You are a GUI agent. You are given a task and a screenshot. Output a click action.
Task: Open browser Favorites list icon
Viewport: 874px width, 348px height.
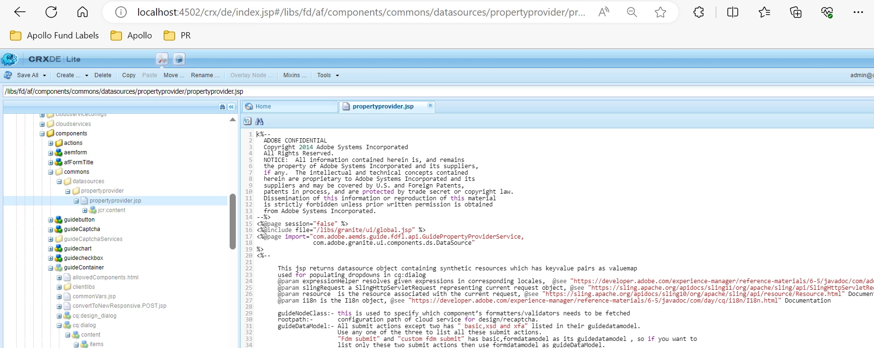[x=764, y=12]
